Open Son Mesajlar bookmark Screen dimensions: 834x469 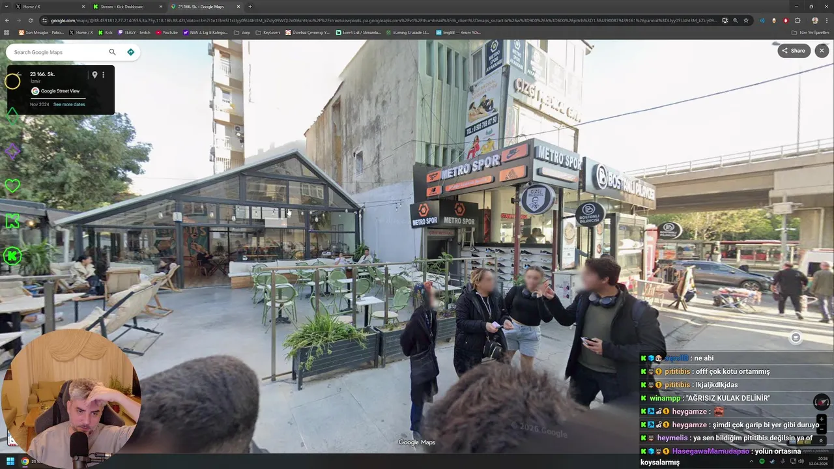pos(41,32)
